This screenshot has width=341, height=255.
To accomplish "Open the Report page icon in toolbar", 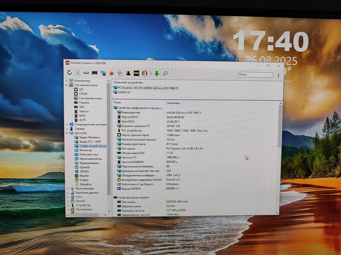I will tap(77, 73).
